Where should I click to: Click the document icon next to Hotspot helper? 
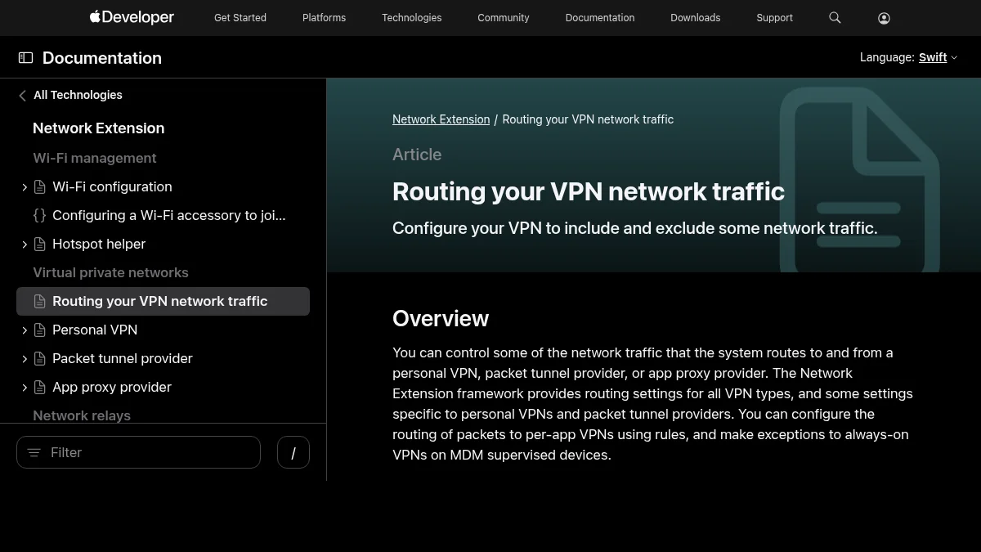39,245
